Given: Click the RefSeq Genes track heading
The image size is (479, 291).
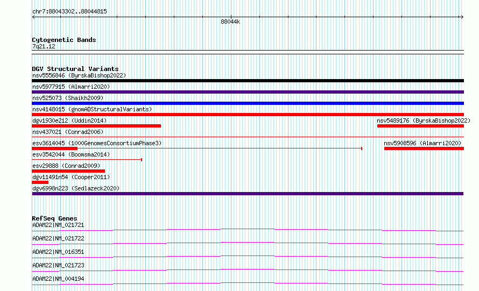Looking at the screenshot, I should click(55, 218).
